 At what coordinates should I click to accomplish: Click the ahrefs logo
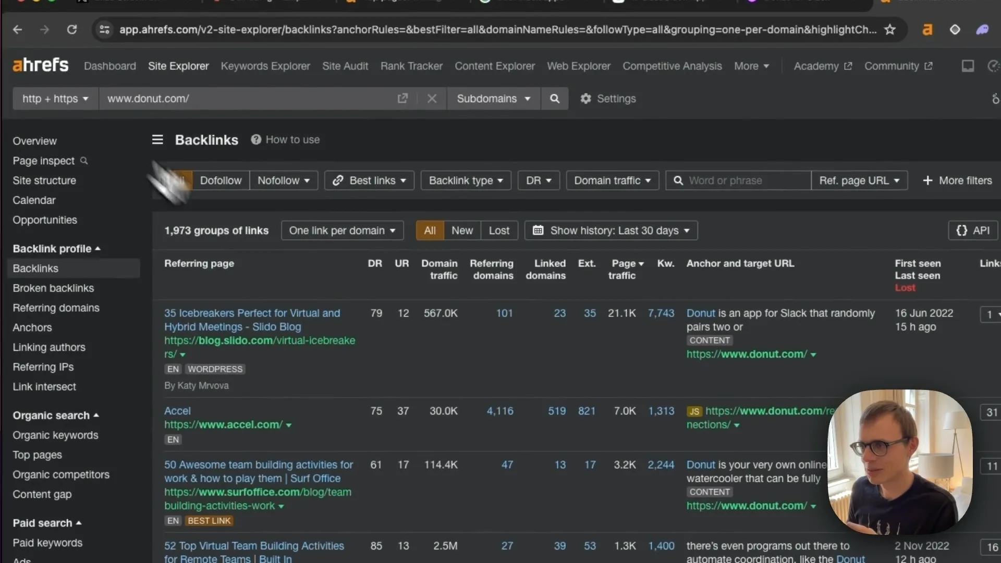[41, 66]
